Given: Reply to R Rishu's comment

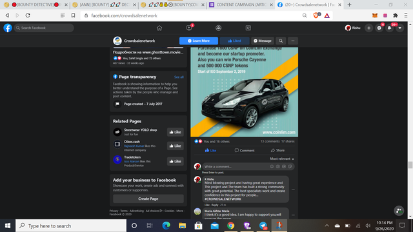Looking at the screenshot, I should 215,205.
